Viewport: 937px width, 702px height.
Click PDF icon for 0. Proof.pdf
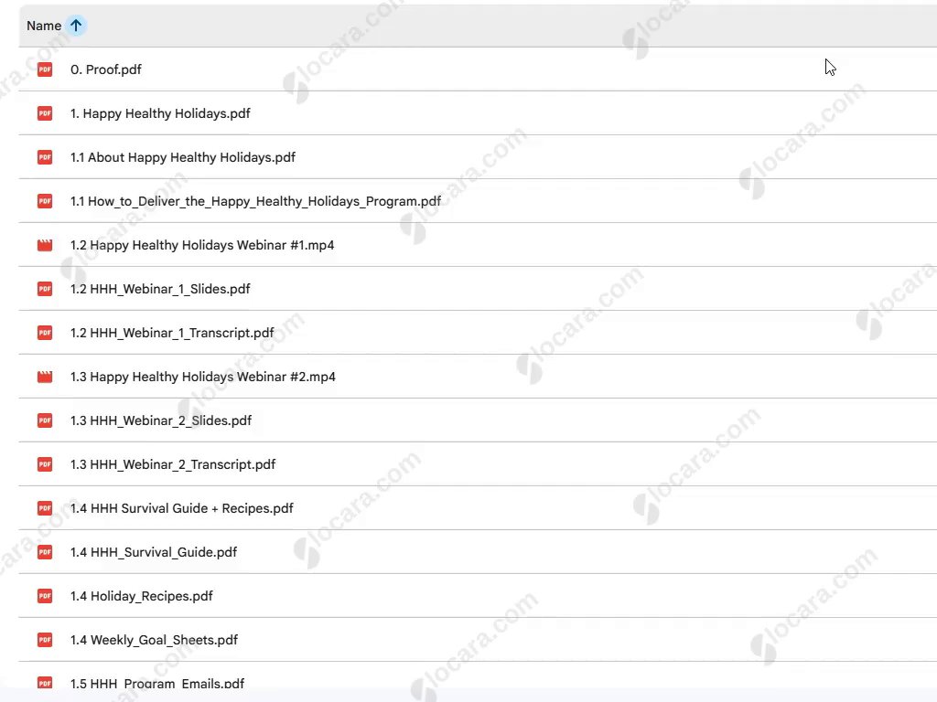tap(45, 69)
